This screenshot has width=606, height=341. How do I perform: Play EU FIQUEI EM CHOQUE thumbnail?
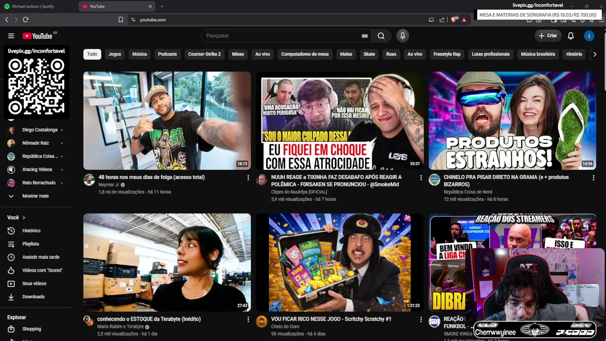pyautogui.click(x=340, y=120)
